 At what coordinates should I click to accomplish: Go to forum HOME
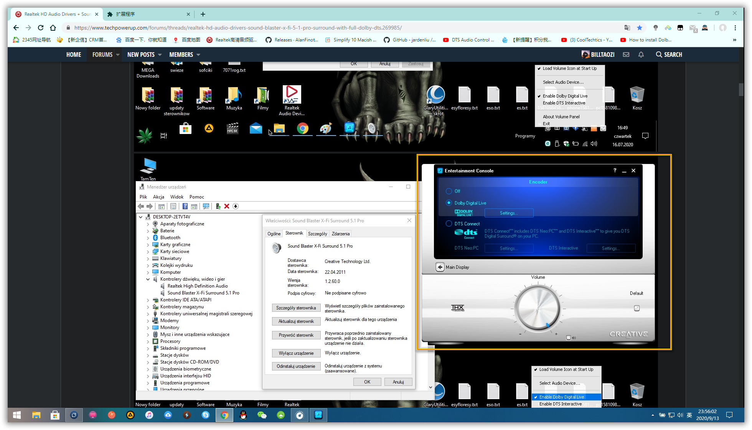point(74,55)
